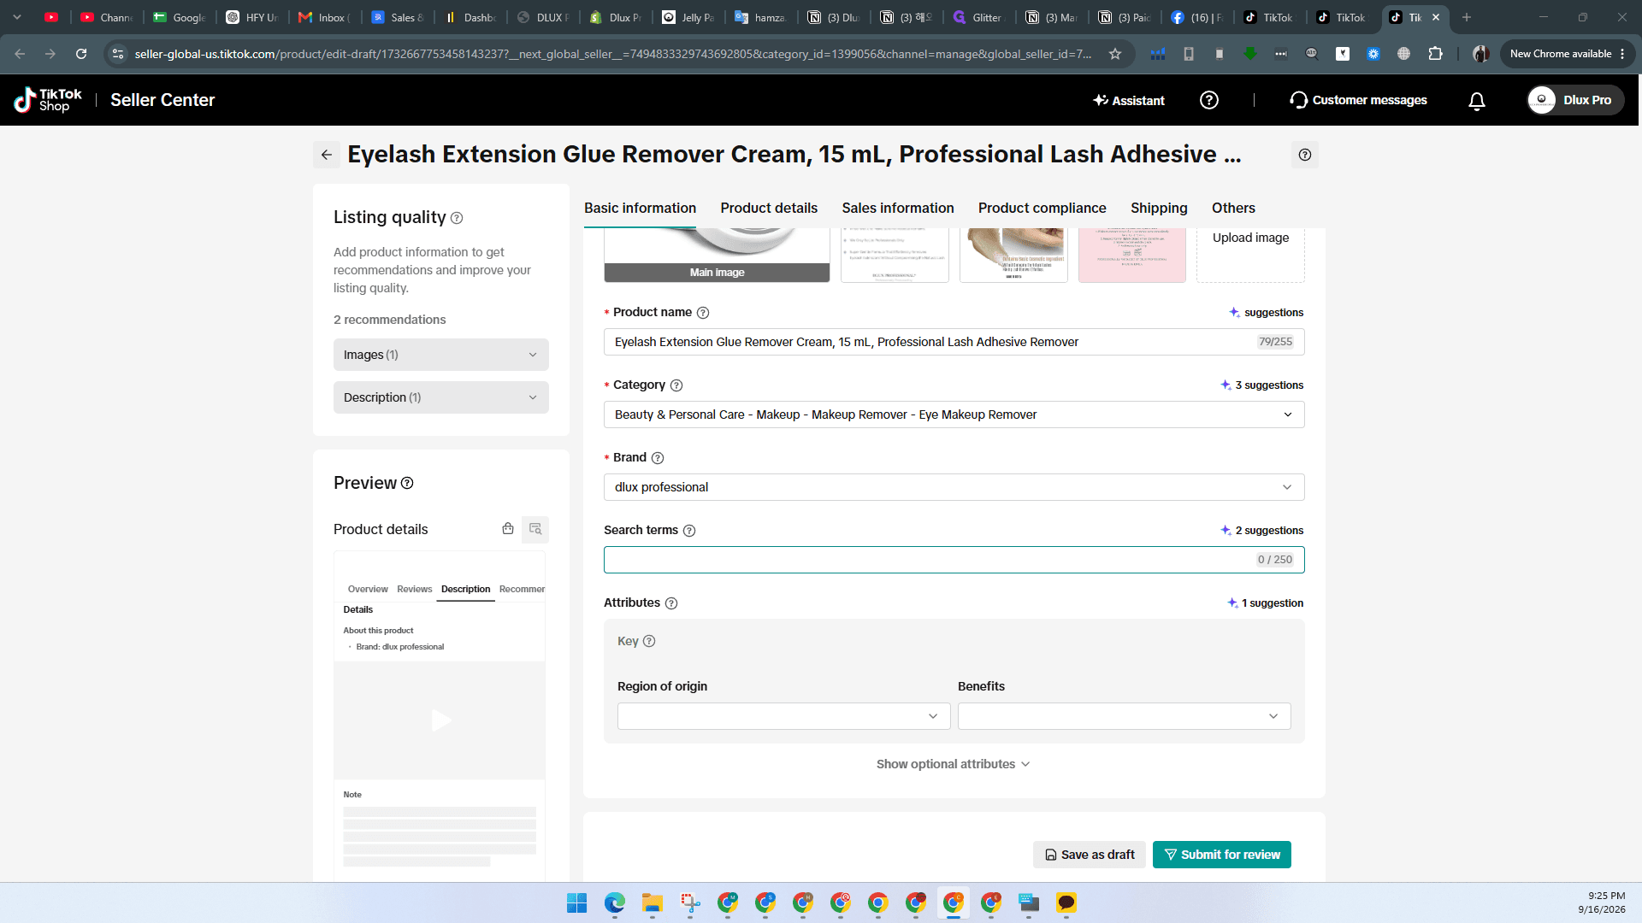1642x923 pixels.
Task: Open the Benefits dropdown
Action: (1125, 716)
